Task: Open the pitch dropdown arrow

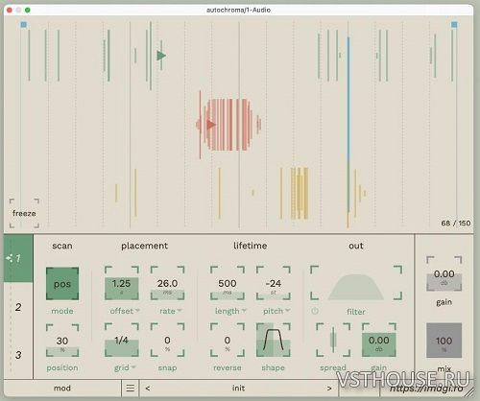Action: click(x=287, y=310)
